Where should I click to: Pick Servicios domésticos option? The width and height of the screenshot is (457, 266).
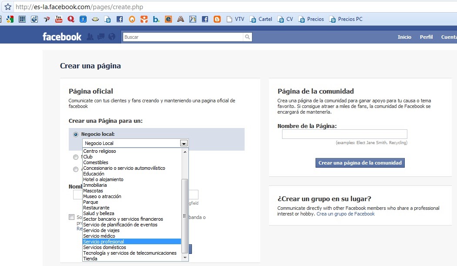tap(132, 247)
